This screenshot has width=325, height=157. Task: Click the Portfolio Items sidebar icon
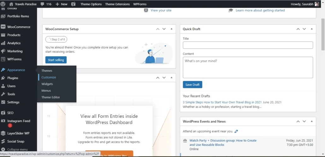(3, 16)
